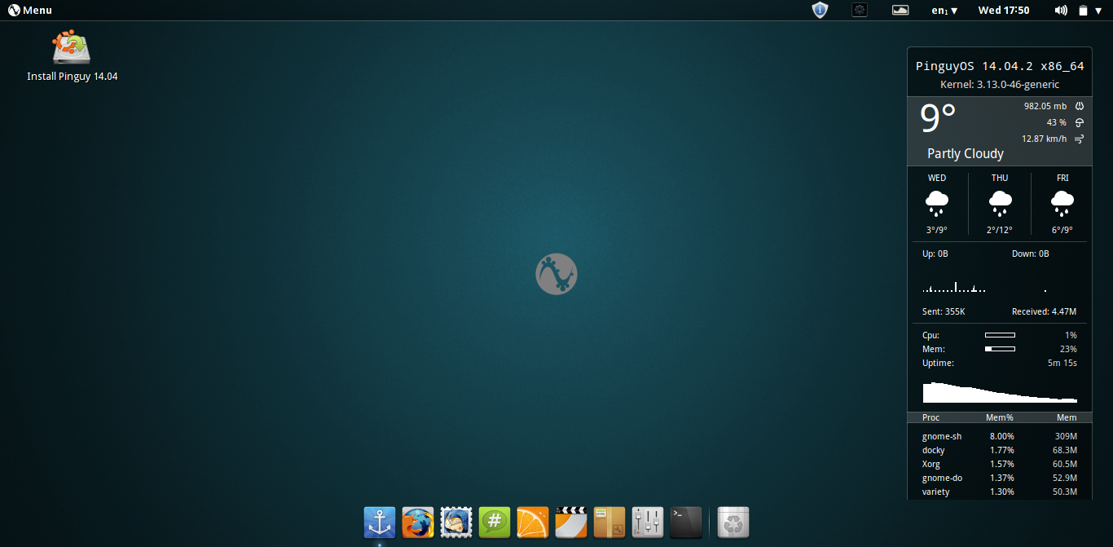
Task: Click the CPU history graph
Action: click(1000, 392)
